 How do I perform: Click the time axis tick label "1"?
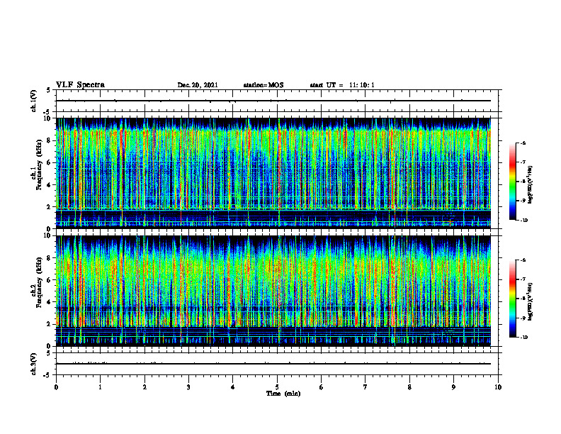pyautogui.click(x=100, y=387)
